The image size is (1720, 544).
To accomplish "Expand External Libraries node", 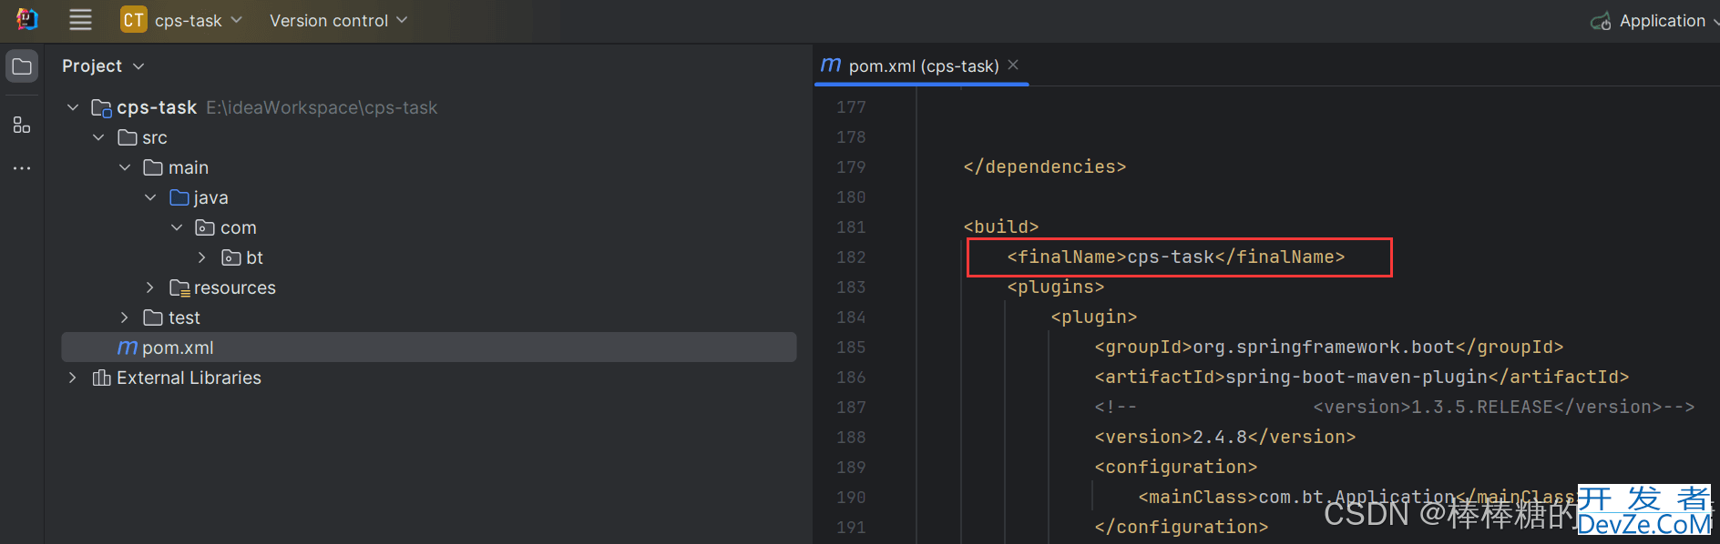I will [73, 378].
